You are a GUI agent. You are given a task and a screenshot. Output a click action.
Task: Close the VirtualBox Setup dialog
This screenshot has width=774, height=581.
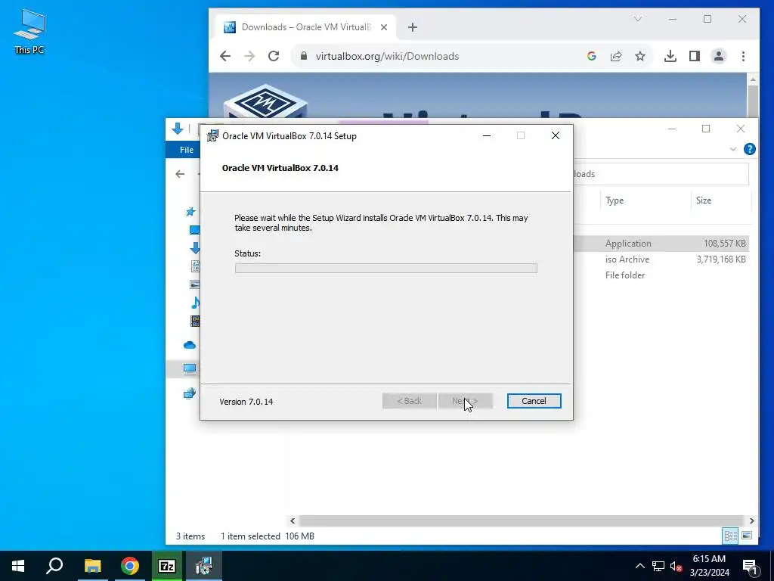556,136
